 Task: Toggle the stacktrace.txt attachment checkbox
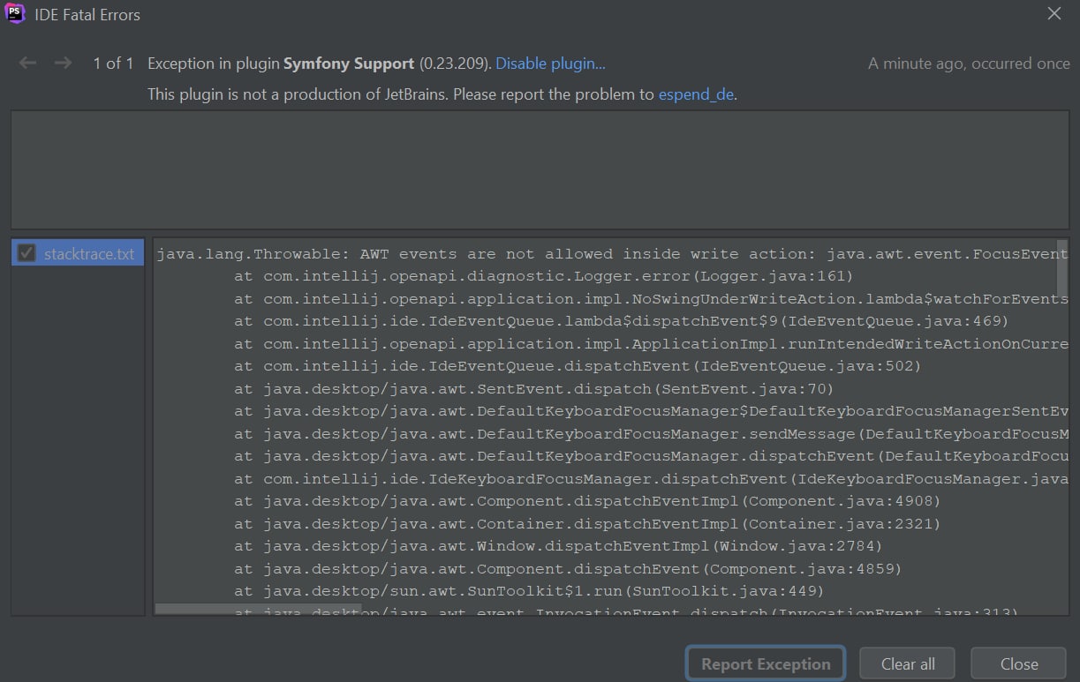[27, 254]
